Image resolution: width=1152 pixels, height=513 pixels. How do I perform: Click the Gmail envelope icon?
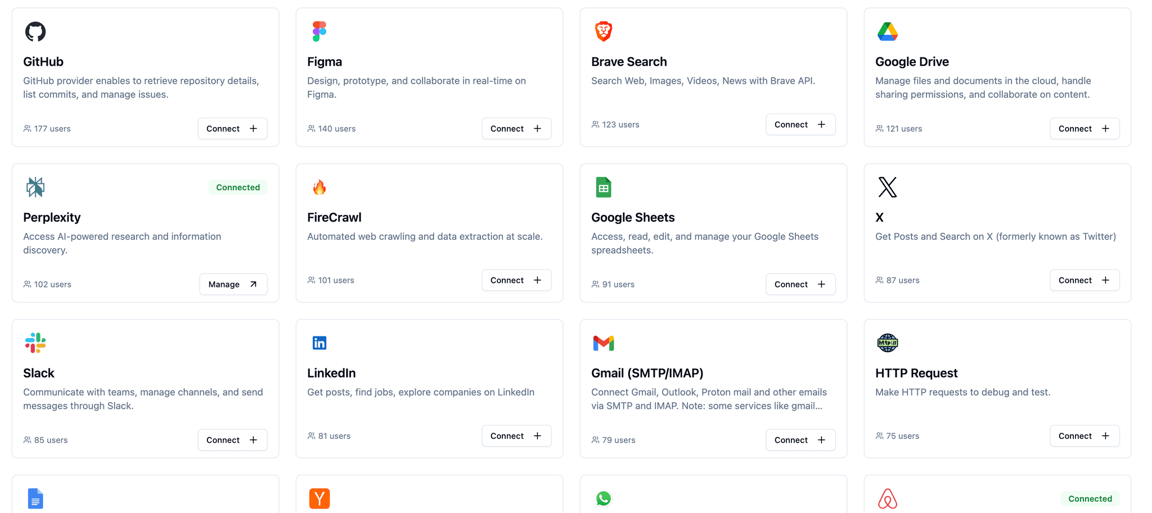coord(604,343)
